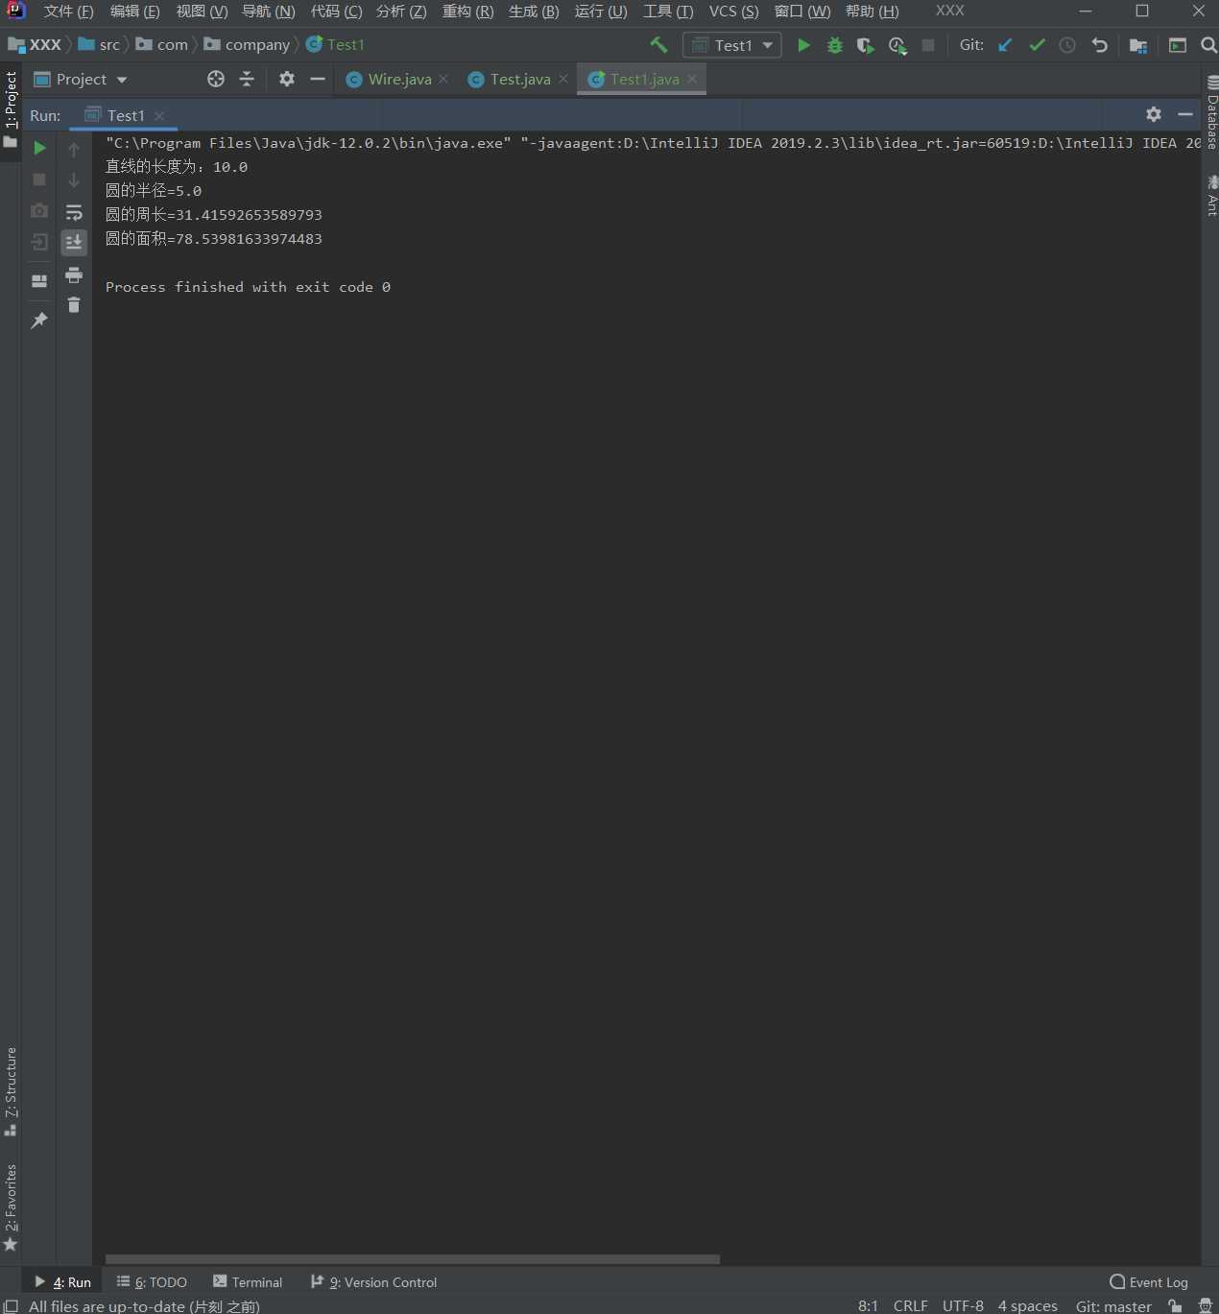Click the Exit icon in Run panel
This screenshot has width=1219, height=1314.
39,242
